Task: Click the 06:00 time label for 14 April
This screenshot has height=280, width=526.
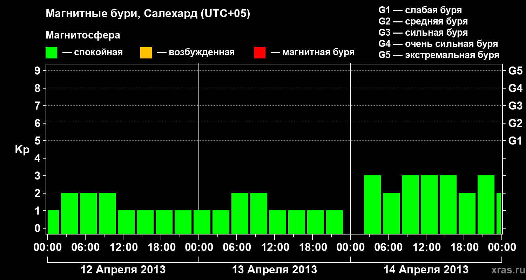Action: coord(388,247)
